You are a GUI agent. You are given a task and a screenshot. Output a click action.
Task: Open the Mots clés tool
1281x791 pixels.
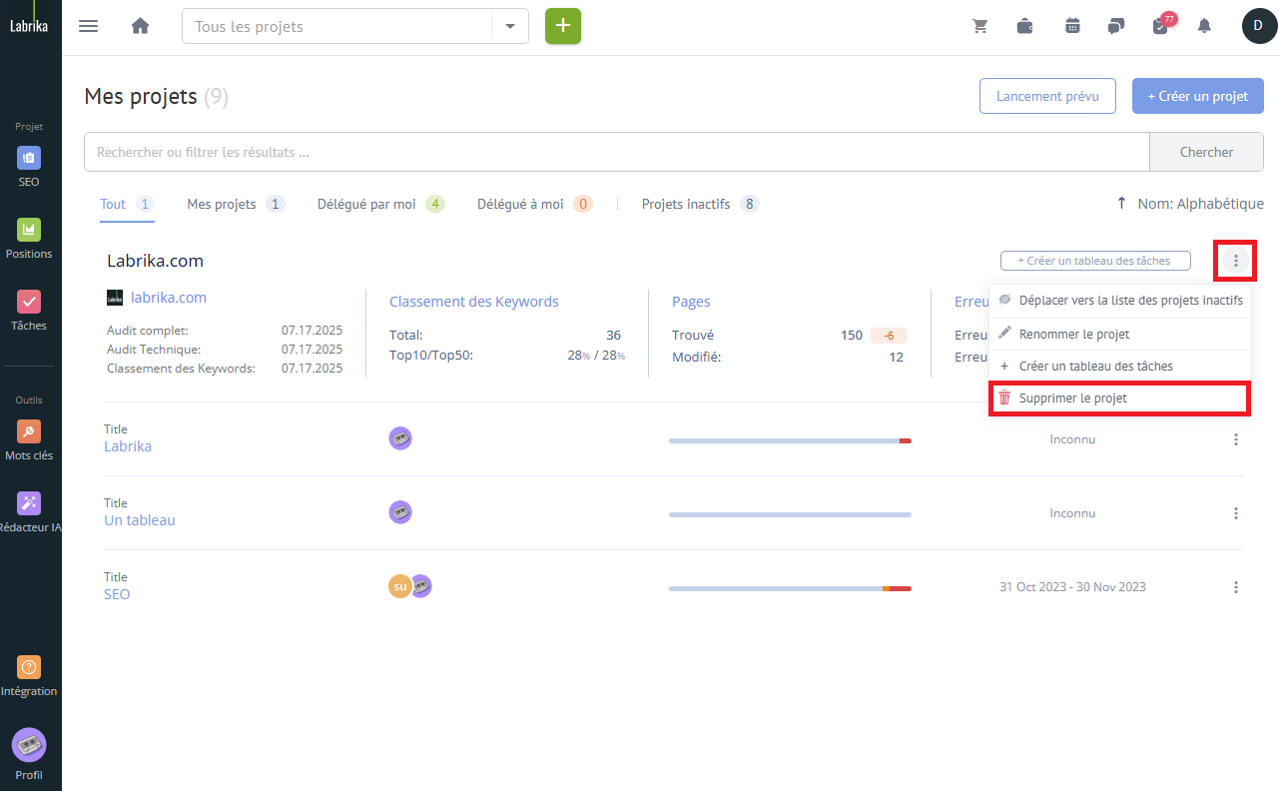tap(29, 440)
